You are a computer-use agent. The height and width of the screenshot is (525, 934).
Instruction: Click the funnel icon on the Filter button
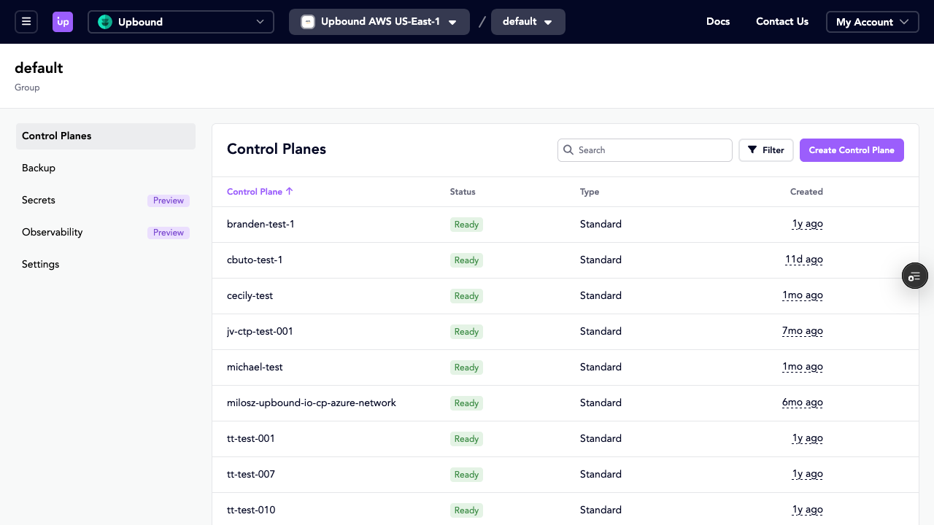click(x=752, y=149)
